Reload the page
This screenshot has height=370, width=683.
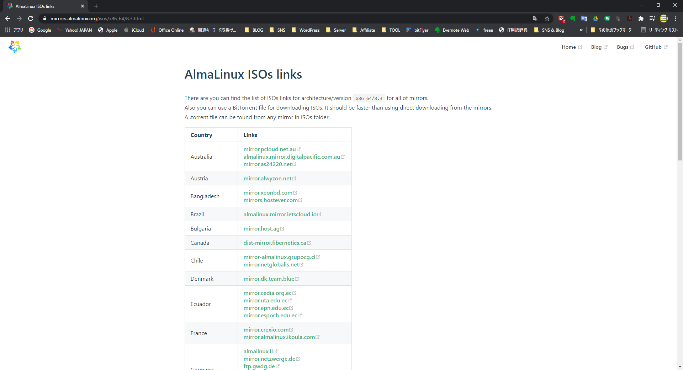[31, 18]
